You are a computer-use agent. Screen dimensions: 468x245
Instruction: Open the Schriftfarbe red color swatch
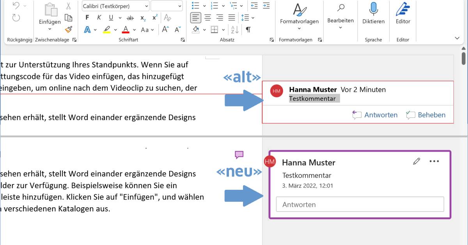click(x=126, y=29)
